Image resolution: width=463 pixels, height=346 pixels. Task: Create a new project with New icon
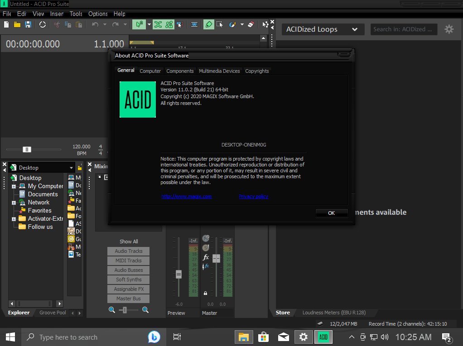pos(6,24)
